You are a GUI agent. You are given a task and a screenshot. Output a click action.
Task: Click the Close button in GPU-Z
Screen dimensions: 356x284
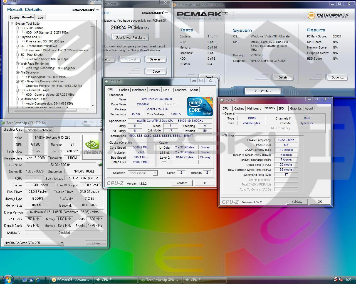coord(96,243)
